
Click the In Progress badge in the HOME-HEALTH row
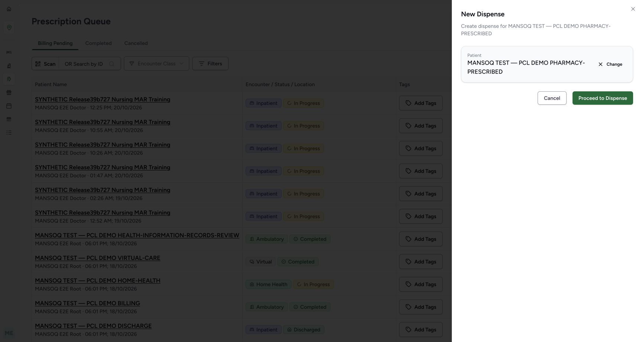(314, 284)
